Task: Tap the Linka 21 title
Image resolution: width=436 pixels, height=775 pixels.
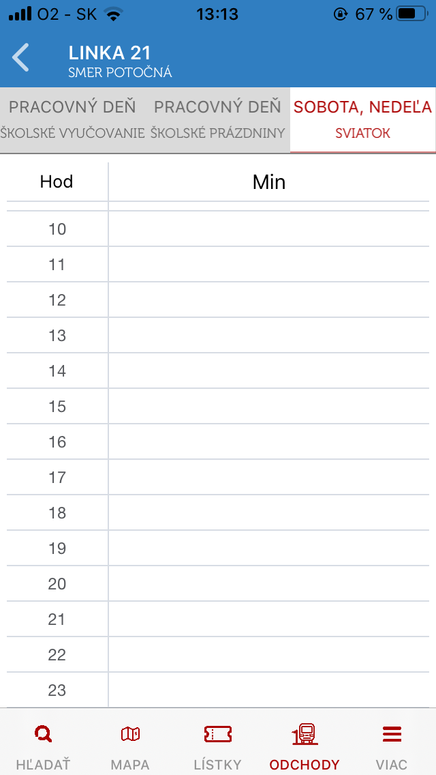Action: point(110,53)
